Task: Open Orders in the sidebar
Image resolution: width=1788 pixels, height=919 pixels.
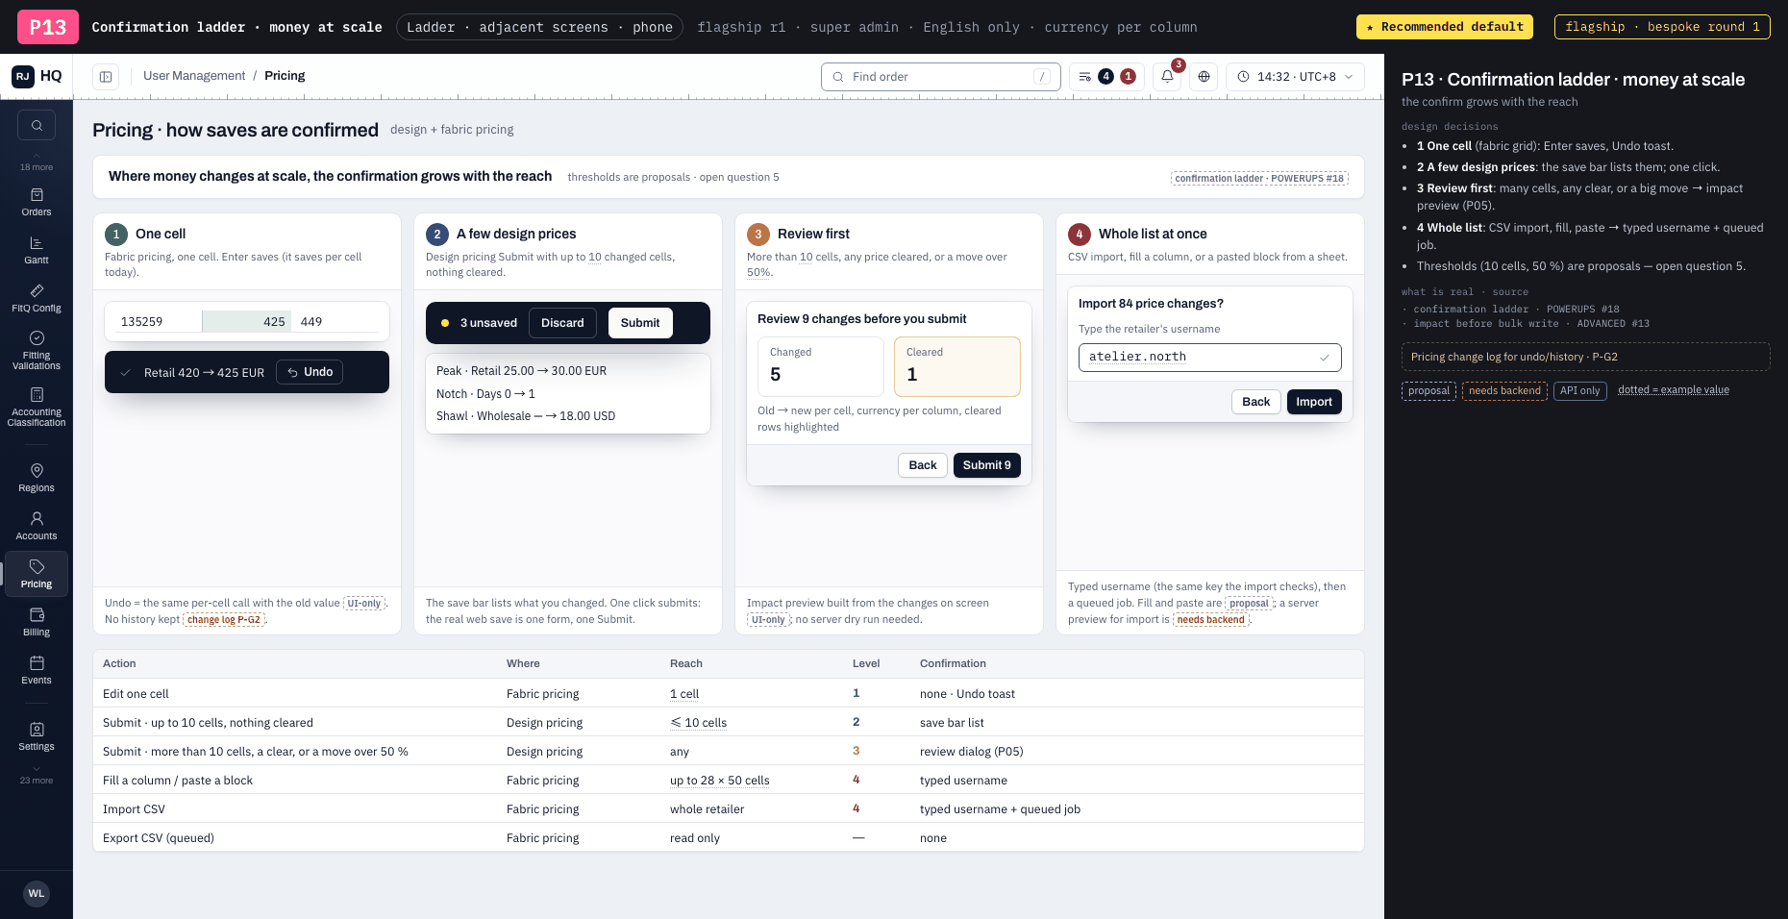Action: (37, 202)
